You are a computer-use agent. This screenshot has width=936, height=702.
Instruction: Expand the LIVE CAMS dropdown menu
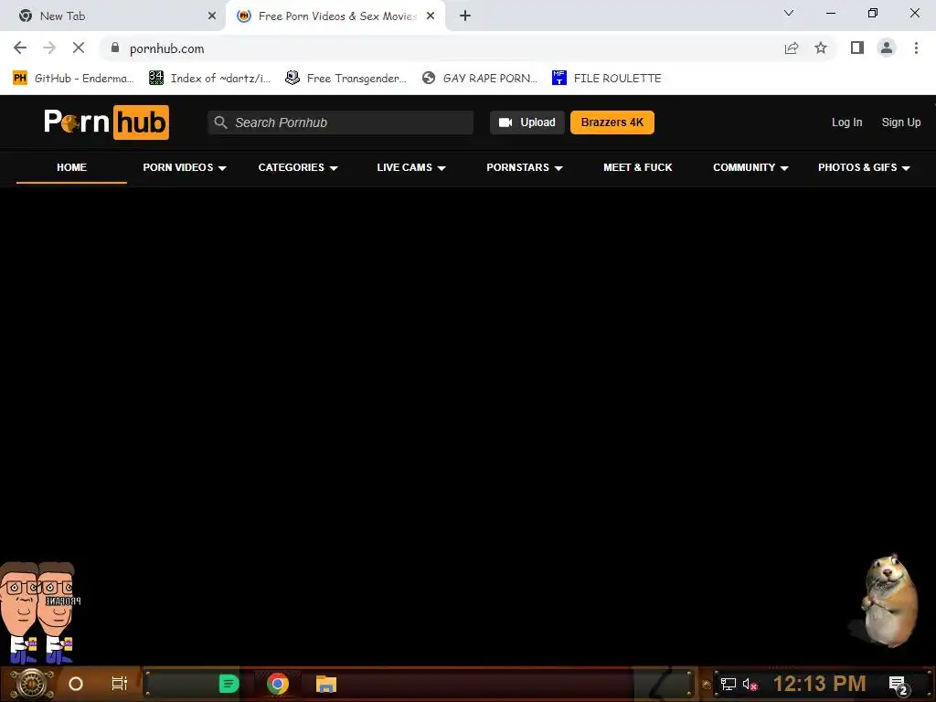[x=411, y=168]
